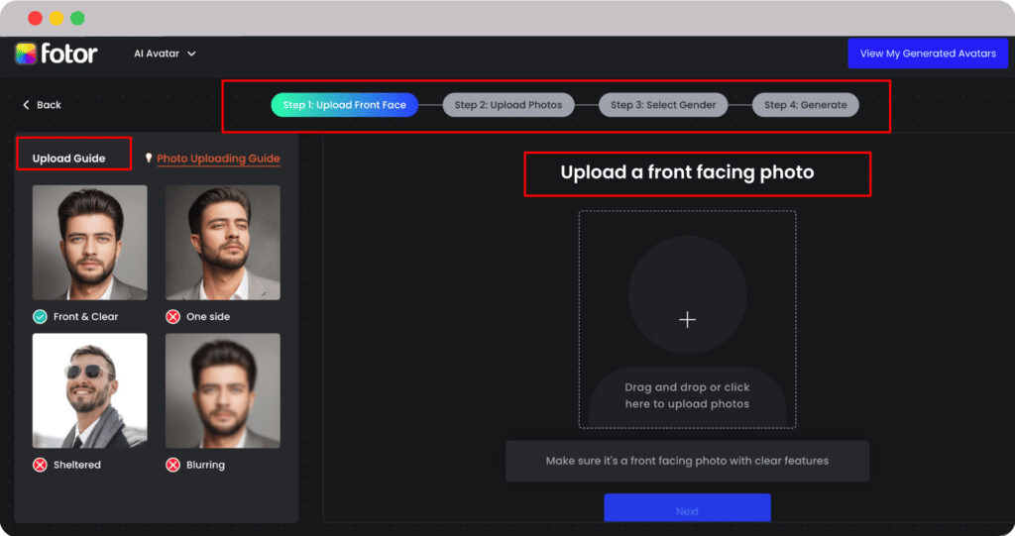The width and height of the screenshot is (1015, 536).
Task: Select the One side example photo
Action: click(x=222, y=243)
